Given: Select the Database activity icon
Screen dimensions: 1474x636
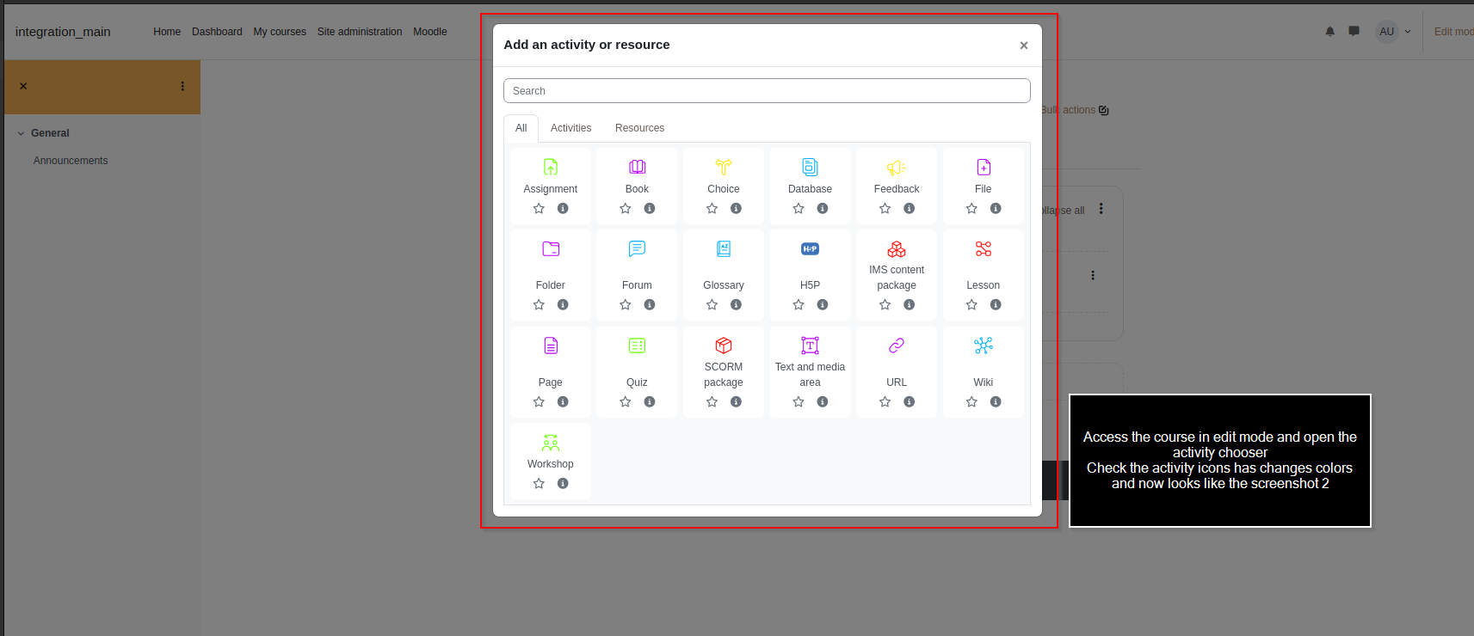Looking at the screenshot, I should pos(810,167).
